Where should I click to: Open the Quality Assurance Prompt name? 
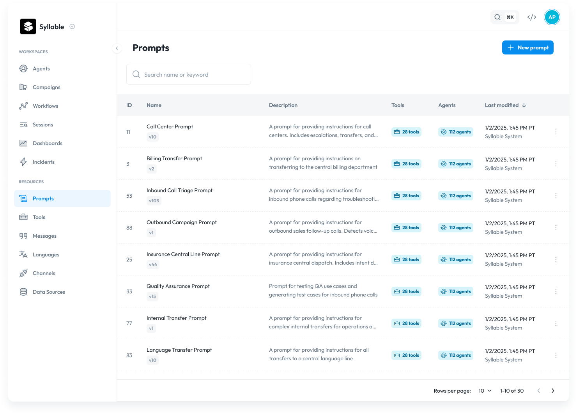pos(178,286)
